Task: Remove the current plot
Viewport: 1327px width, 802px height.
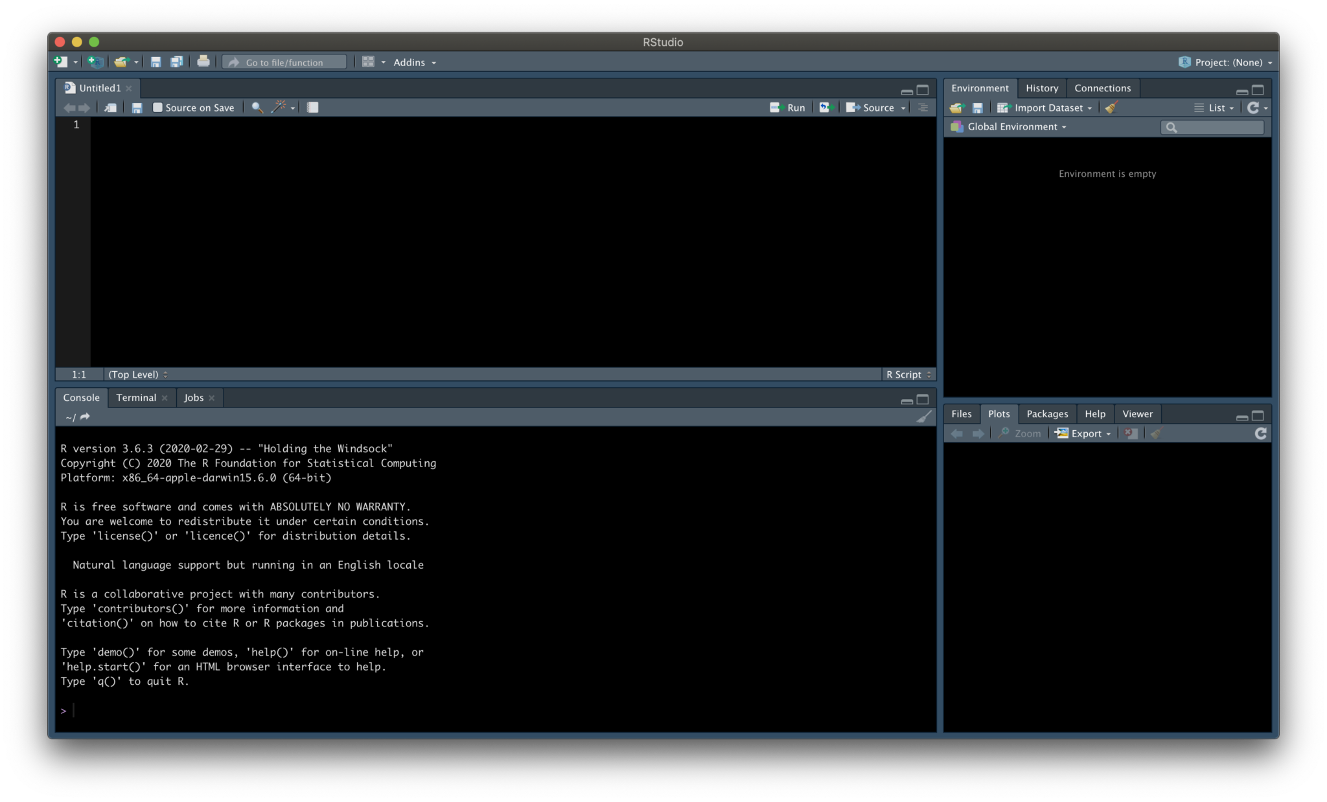Action: coord(1131,433)
